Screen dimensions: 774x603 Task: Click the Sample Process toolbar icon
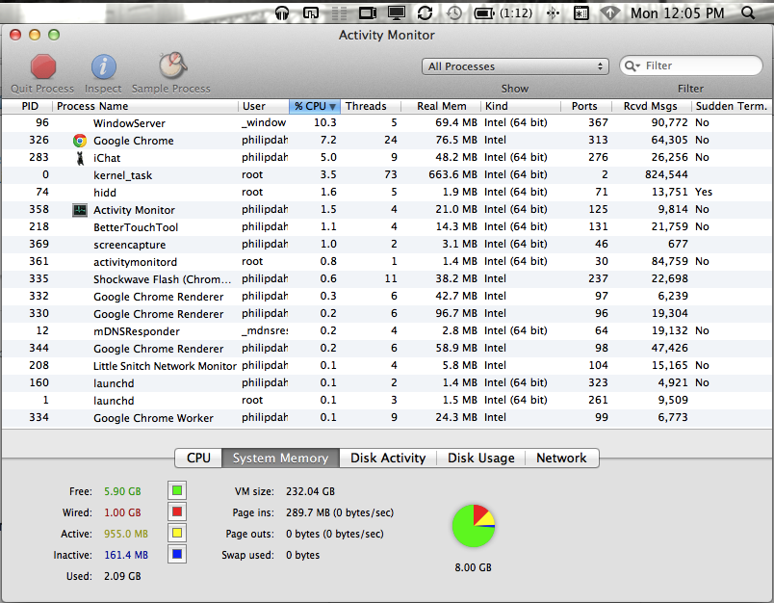(172, 66)
